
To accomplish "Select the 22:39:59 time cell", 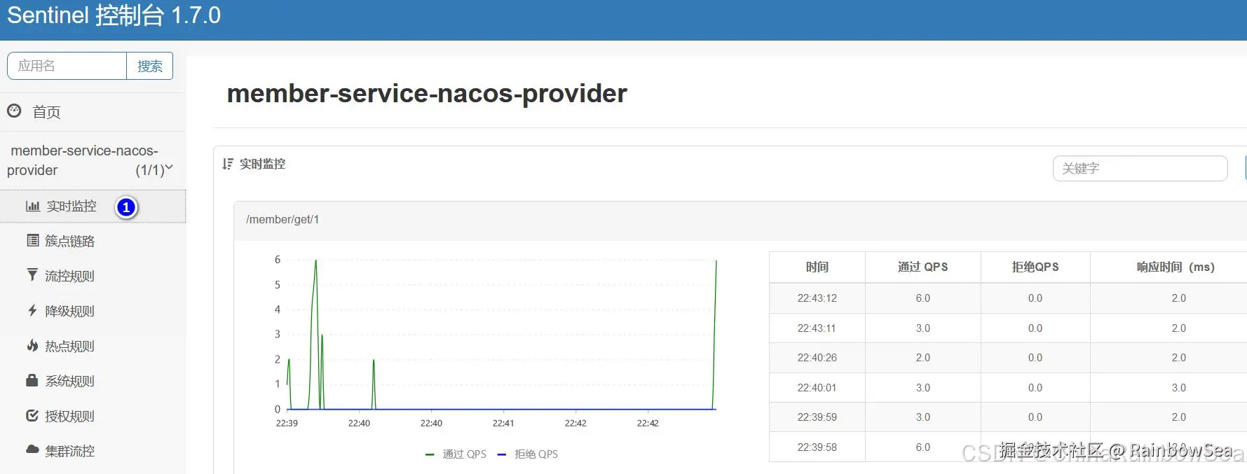I will click(x=817, y=417).
